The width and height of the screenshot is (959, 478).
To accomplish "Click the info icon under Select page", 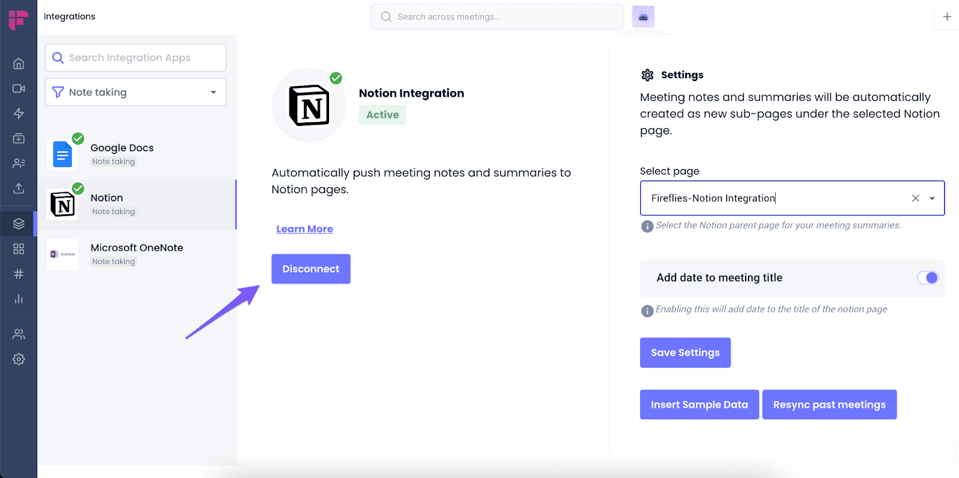I will [x=647, y=226].
